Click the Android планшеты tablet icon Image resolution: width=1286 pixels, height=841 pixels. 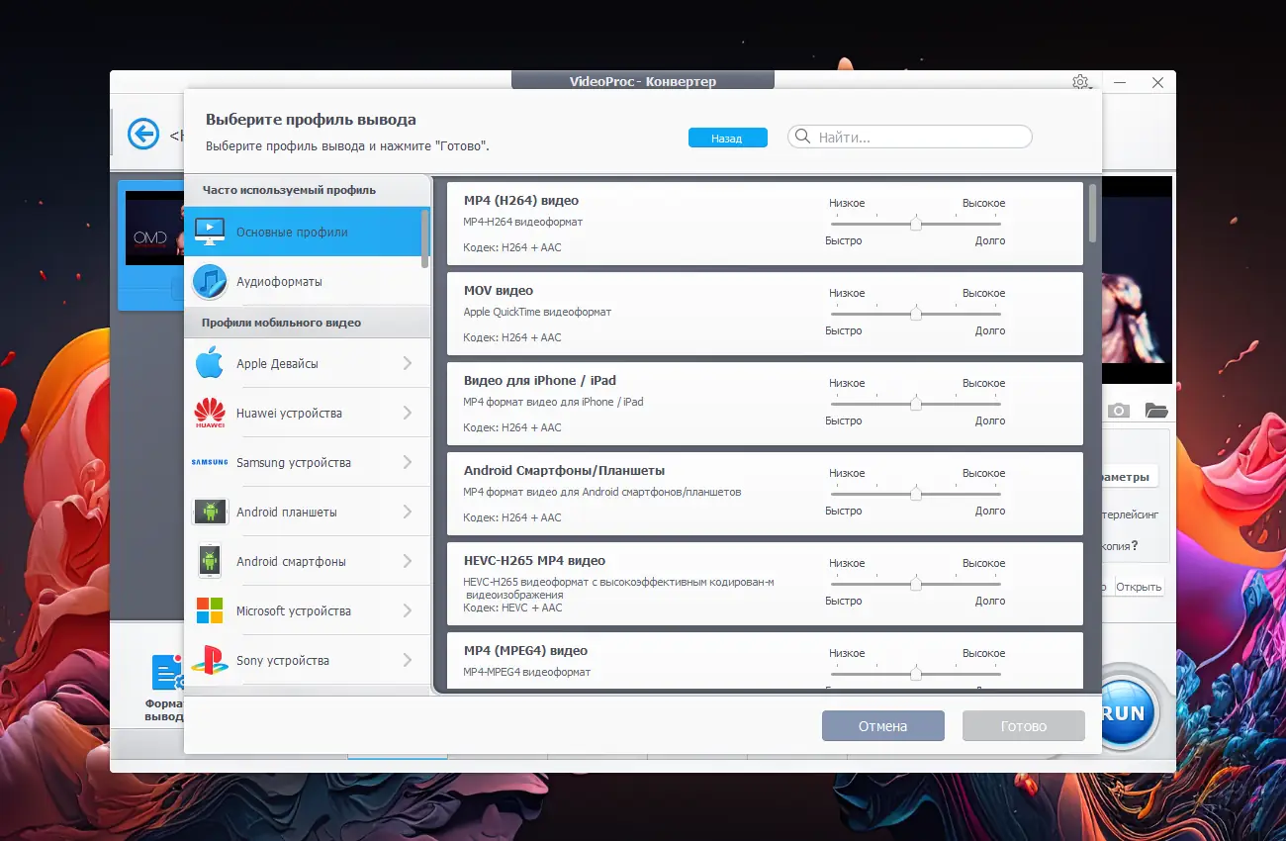[210, 512]
